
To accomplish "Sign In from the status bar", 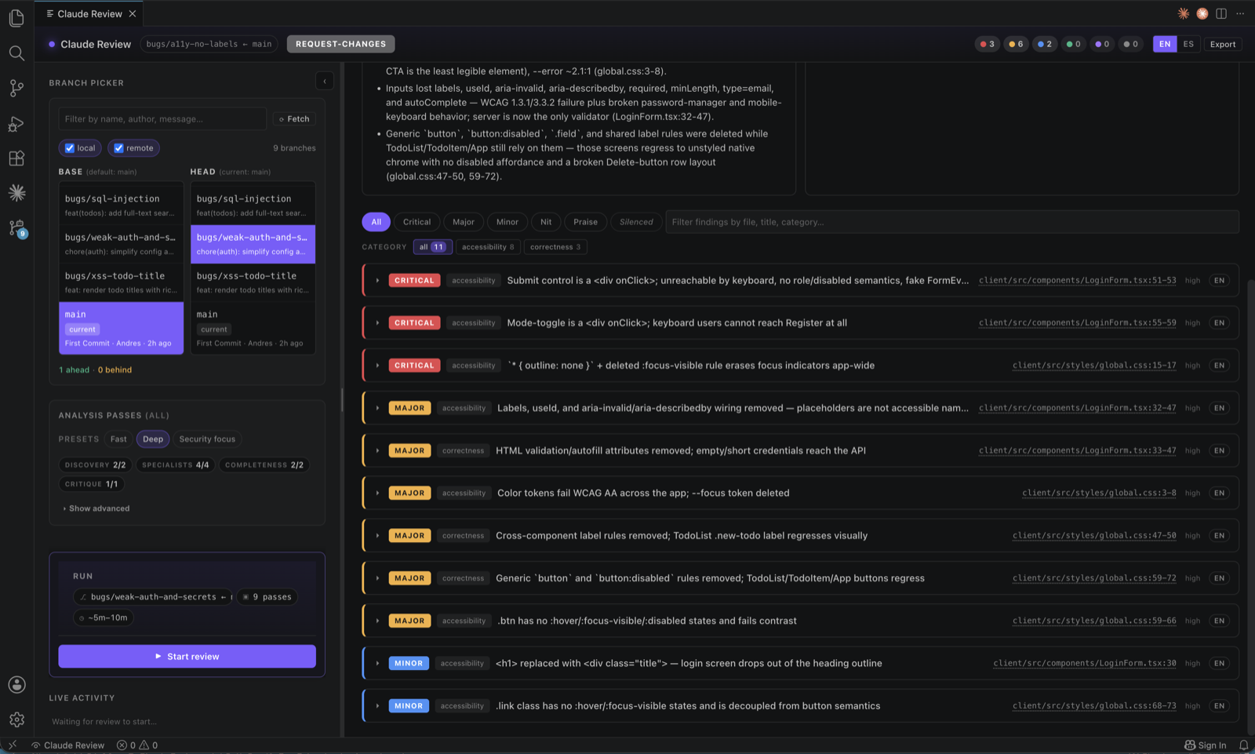I will [1206, 745].
